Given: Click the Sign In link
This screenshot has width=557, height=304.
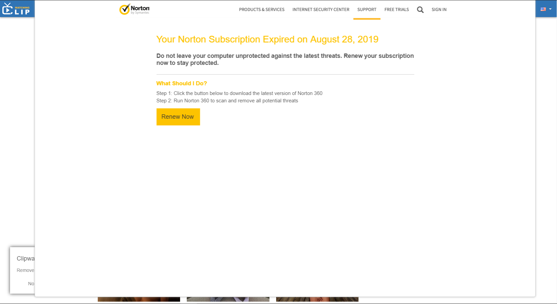Looking at the screenshot, I should [x=439, y=10].
